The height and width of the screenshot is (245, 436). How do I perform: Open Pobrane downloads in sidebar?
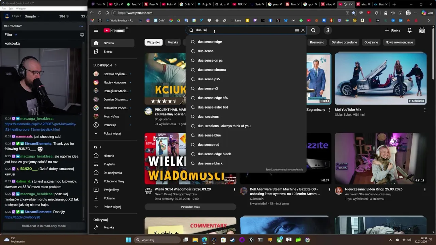112,198
